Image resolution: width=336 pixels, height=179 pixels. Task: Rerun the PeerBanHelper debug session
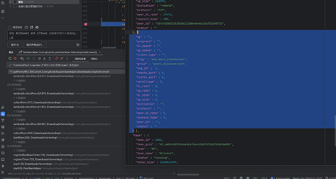coord(10,58)
